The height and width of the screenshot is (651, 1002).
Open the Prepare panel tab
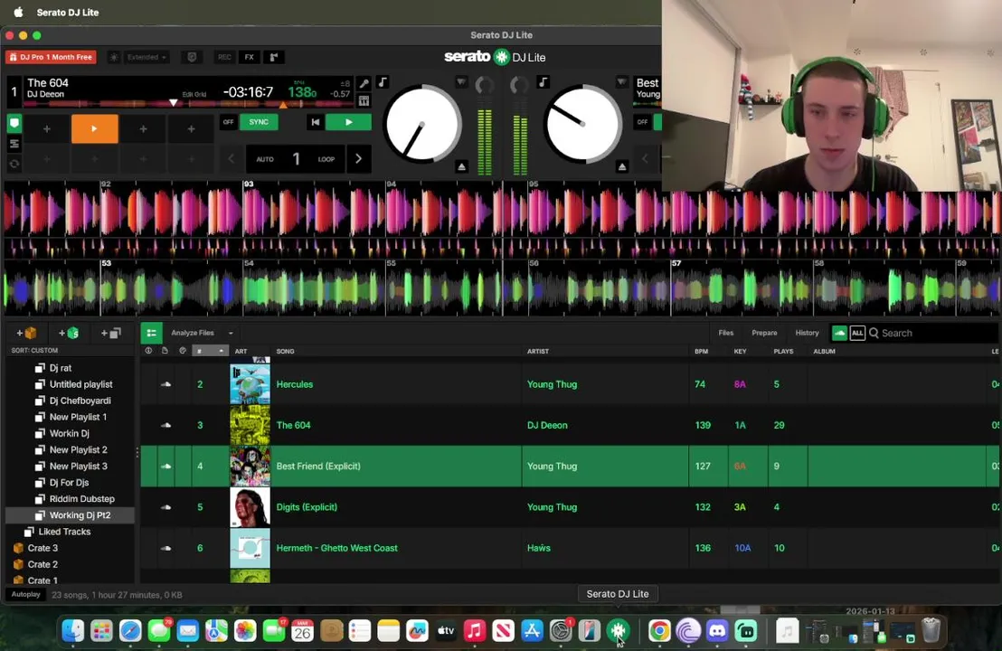coord(764,333)
